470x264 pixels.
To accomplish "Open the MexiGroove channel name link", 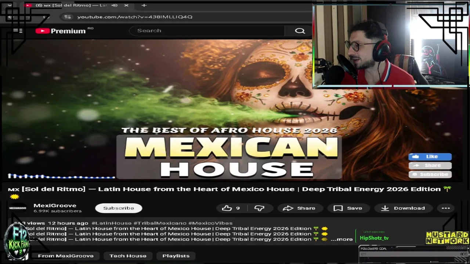I will [x=55, y=206].
